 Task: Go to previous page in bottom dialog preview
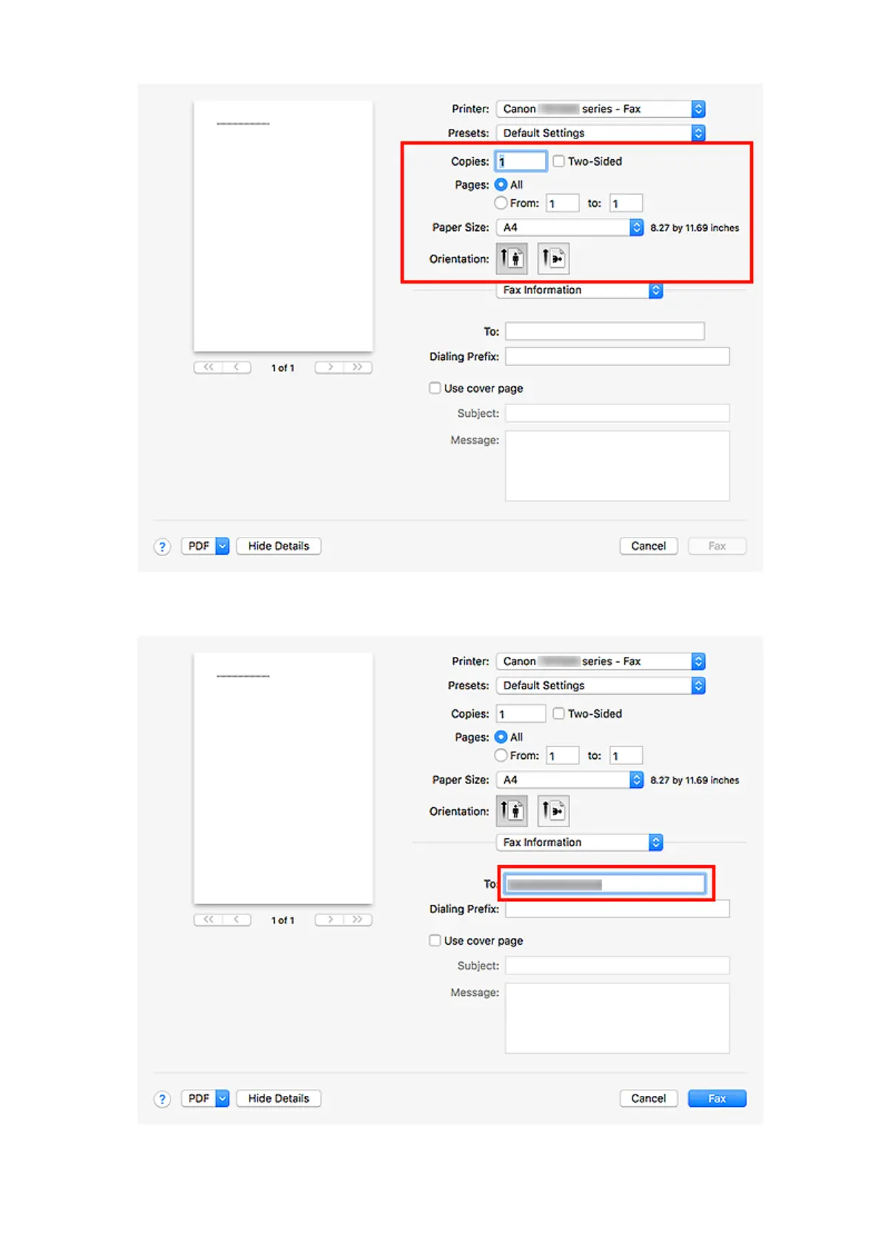tap(236, 920)
